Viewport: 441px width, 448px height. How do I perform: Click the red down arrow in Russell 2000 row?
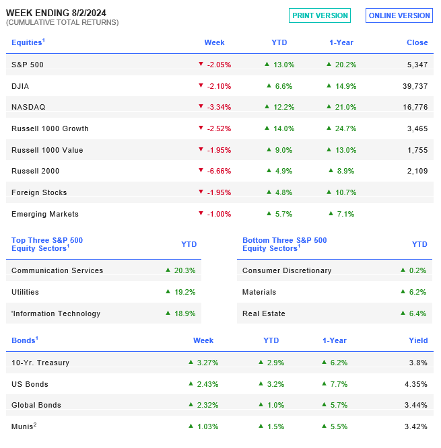tap(201, 171)
